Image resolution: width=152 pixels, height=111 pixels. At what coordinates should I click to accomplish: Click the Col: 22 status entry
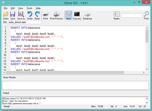point(142,106)
